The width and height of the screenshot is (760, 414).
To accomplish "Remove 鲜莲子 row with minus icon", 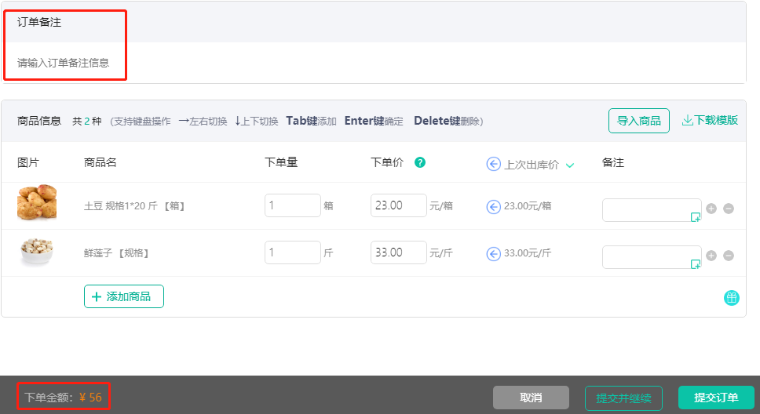I will point(729,256).
